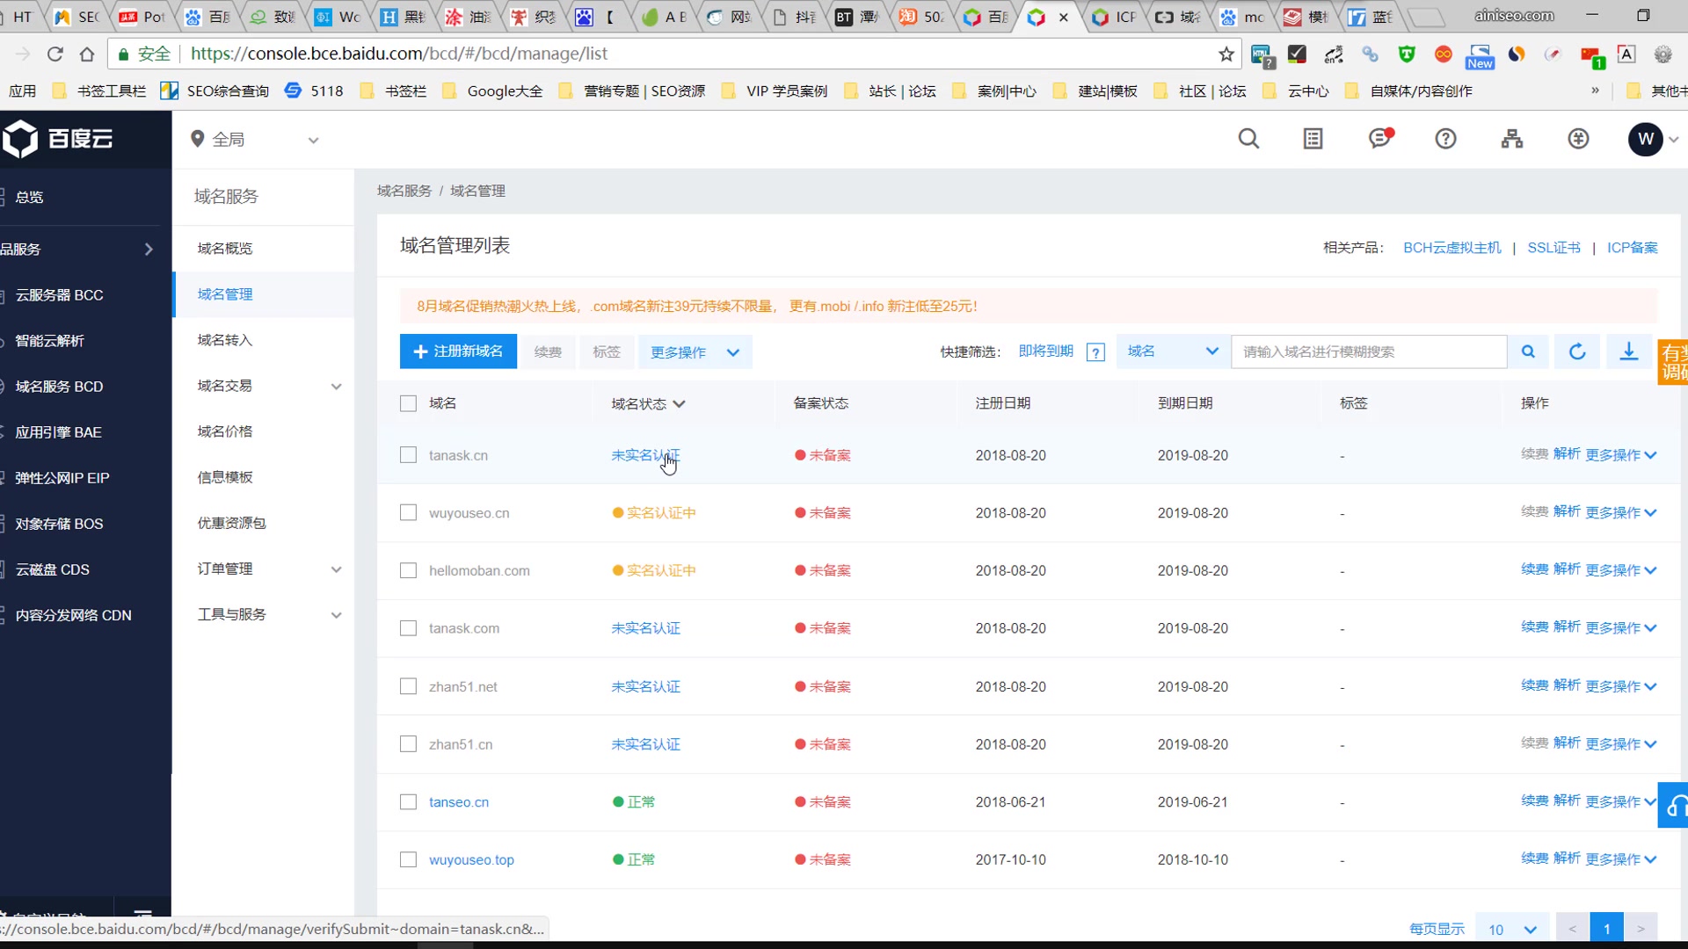The width and height of the screenshot is (1688, 949).
Task: Open 域名转入 in the side menu
Action: coord(225,340)
